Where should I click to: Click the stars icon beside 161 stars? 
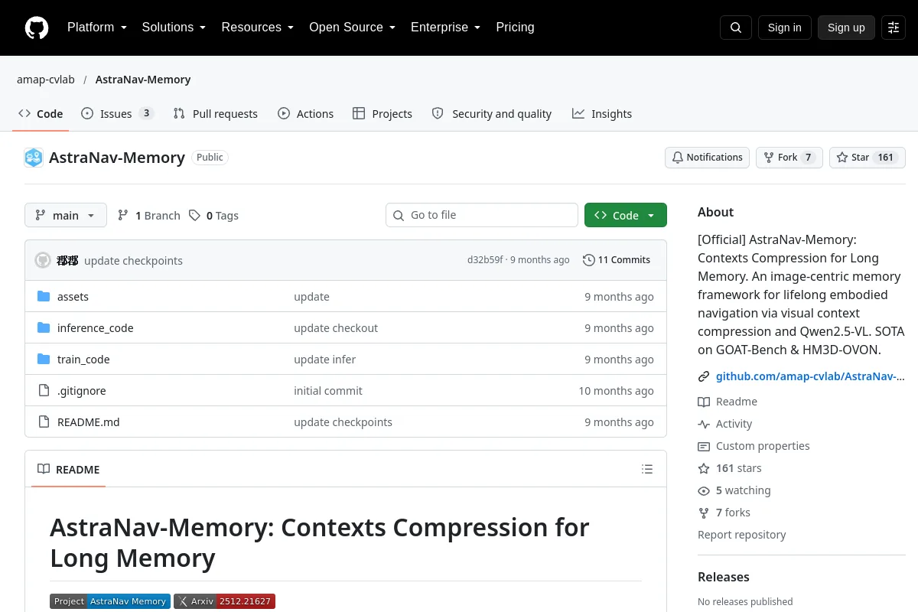[704, 468]
